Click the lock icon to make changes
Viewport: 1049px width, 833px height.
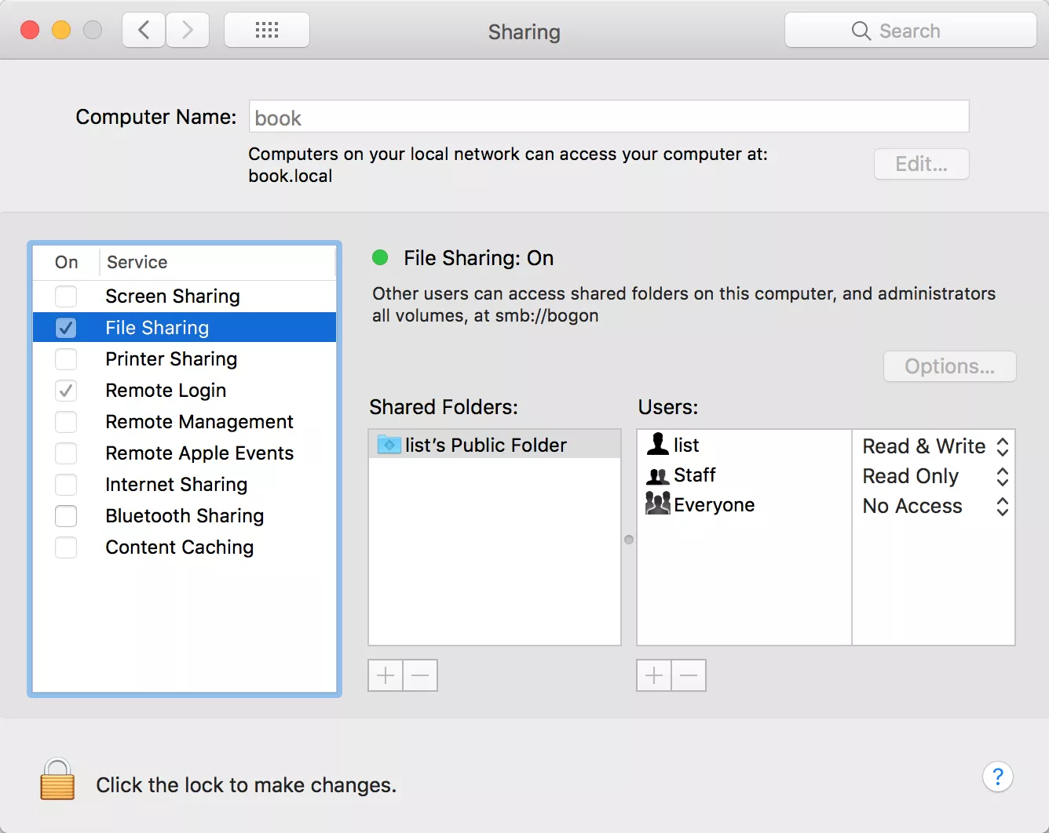click(57, 779)
